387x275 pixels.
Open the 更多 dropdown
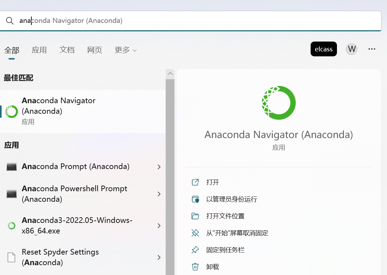125,50
